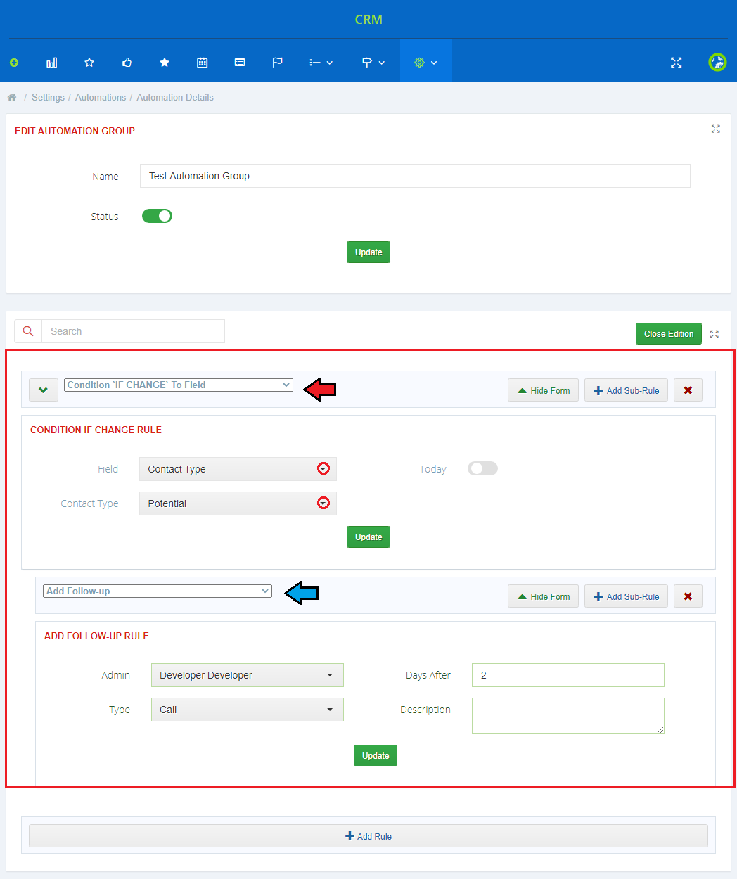Open the Admin dropdown showing Developer Developer
Viewport: 737px width, 879px height.
pos(248,675)
